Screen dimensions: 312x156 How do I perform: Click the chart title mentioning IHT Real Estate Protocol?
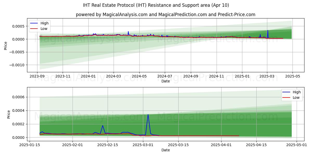156,5
